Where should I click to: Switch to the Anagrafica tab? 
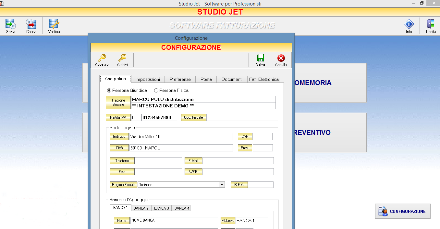(x=115, y=79)
